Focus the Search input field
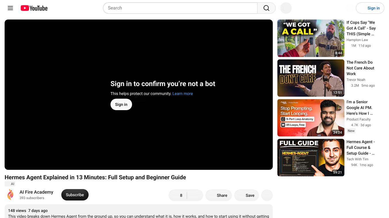Screen dimensions: 389x218 (180, 8)
